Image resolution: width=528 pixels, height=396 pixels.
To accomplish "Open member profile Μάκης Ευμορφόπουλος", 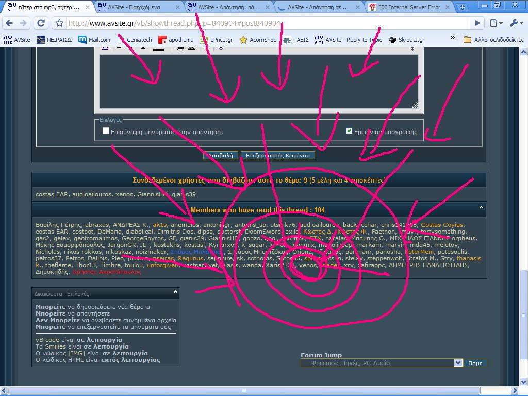I will tap(70, 245).
